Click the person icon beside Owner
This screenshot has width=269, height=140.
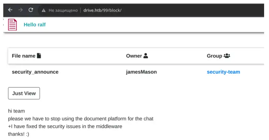[146, 55]
